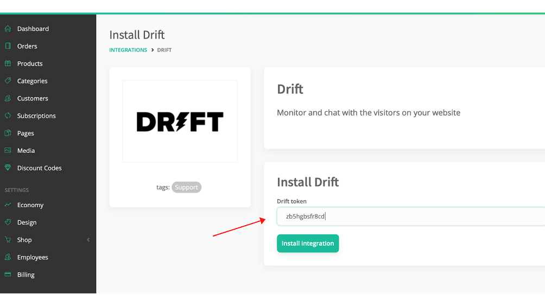
Task: Focus the Drift token input field
Action: [411, 216]
